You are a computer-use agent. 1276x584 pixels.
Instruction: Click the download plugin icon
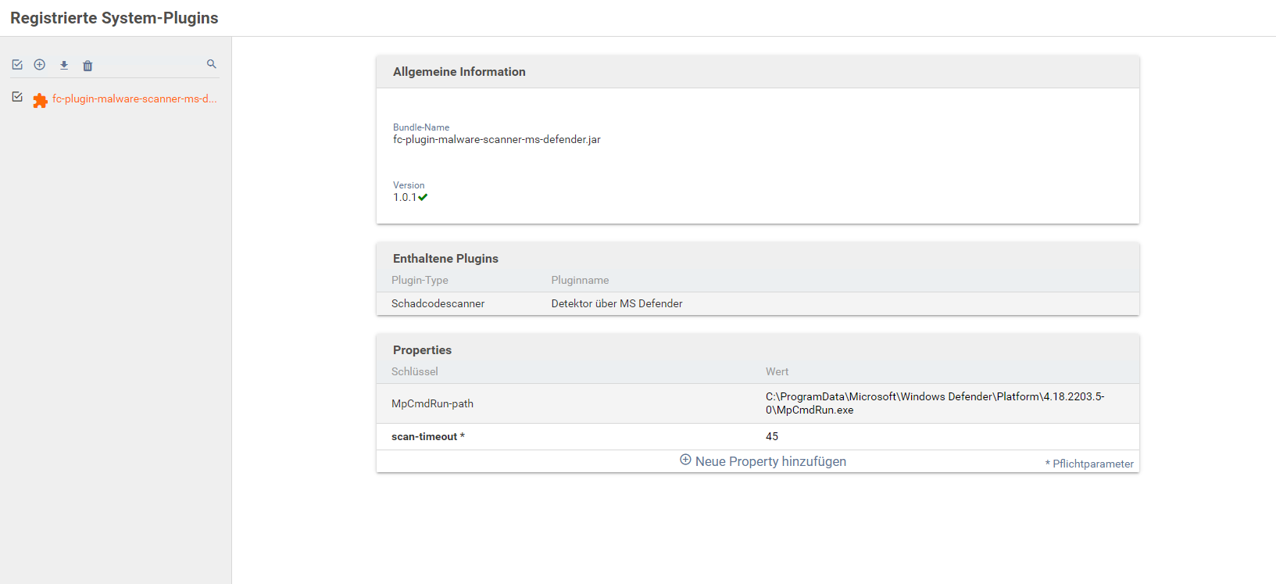[x=64, y=65]
